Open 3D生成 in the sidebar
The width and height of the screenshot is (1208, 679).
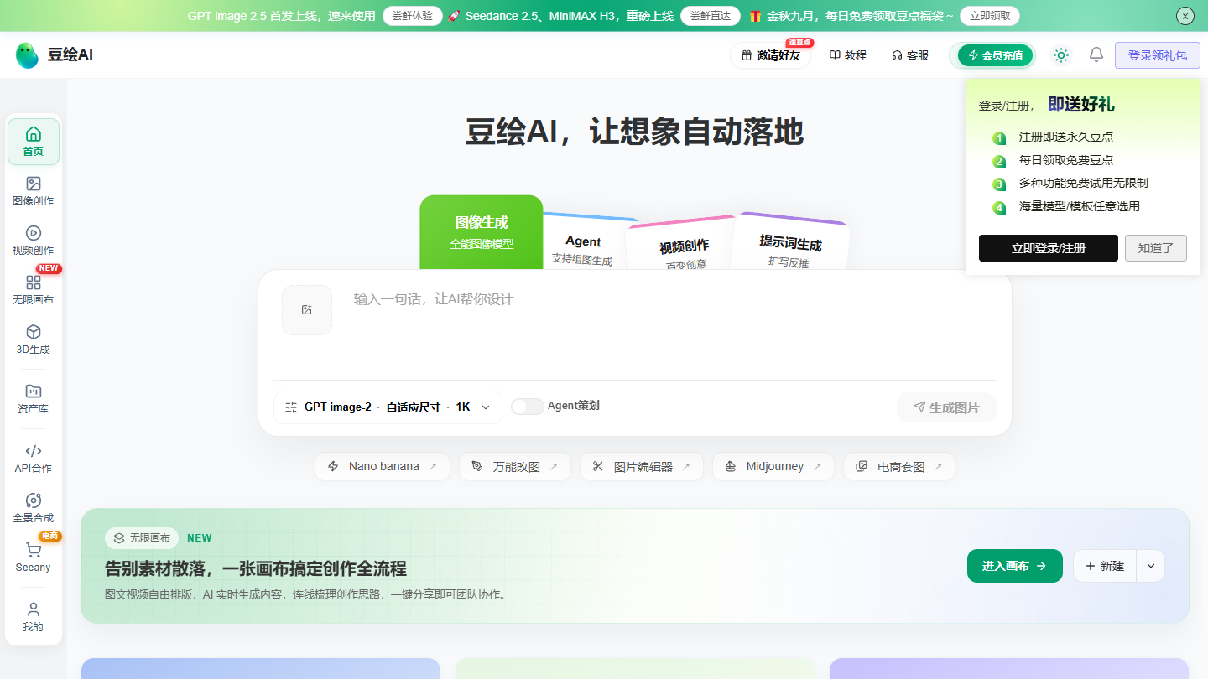click(34, 339)
